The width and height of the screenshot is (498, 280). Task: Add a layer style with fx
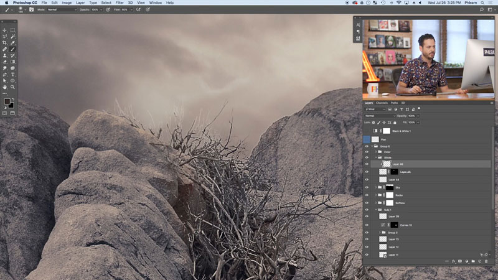click(453, 261)
